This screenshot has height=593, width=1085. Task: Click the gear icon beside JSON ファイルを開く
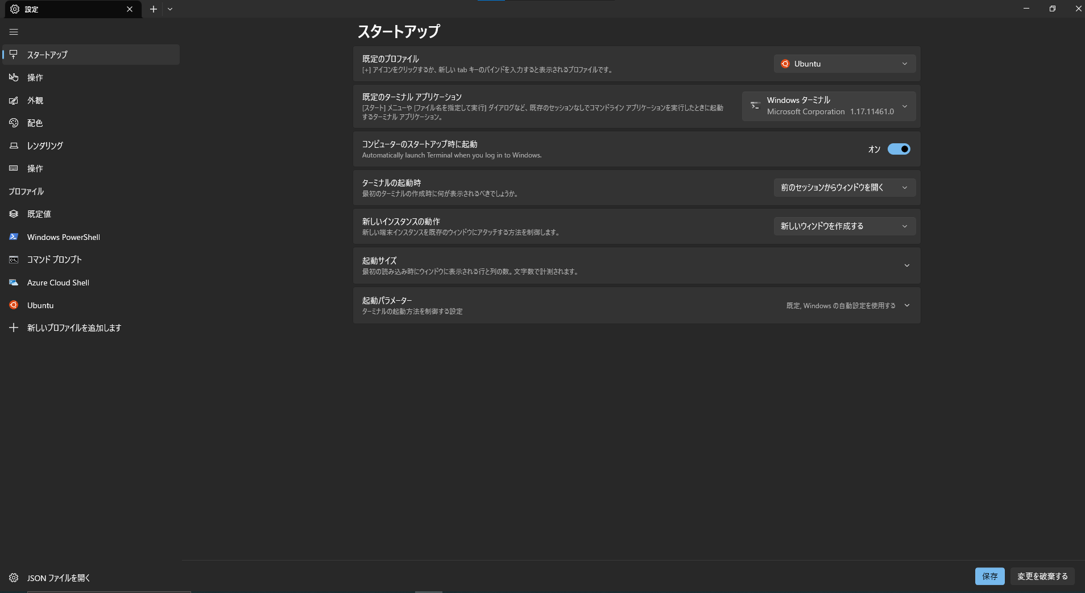coord(13,578)
